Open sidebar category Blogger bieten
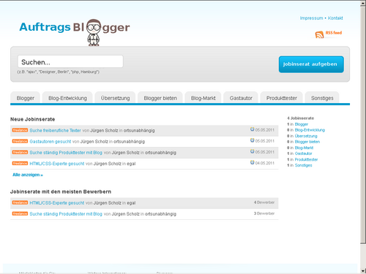Viewport: 366px width, 274px height. pyautogui.click(x=307, y=142)
